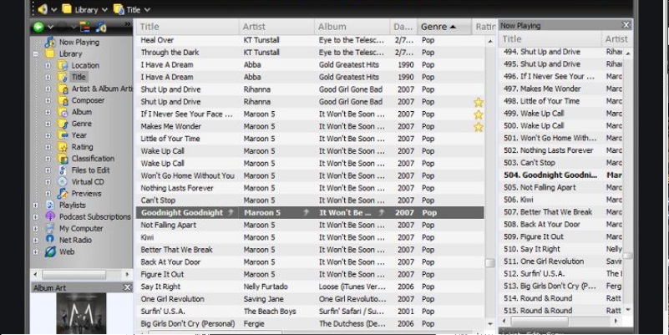The image size is (669, 335).
Task: Click the Virtual CD disc icon
Action: [63, 181]
